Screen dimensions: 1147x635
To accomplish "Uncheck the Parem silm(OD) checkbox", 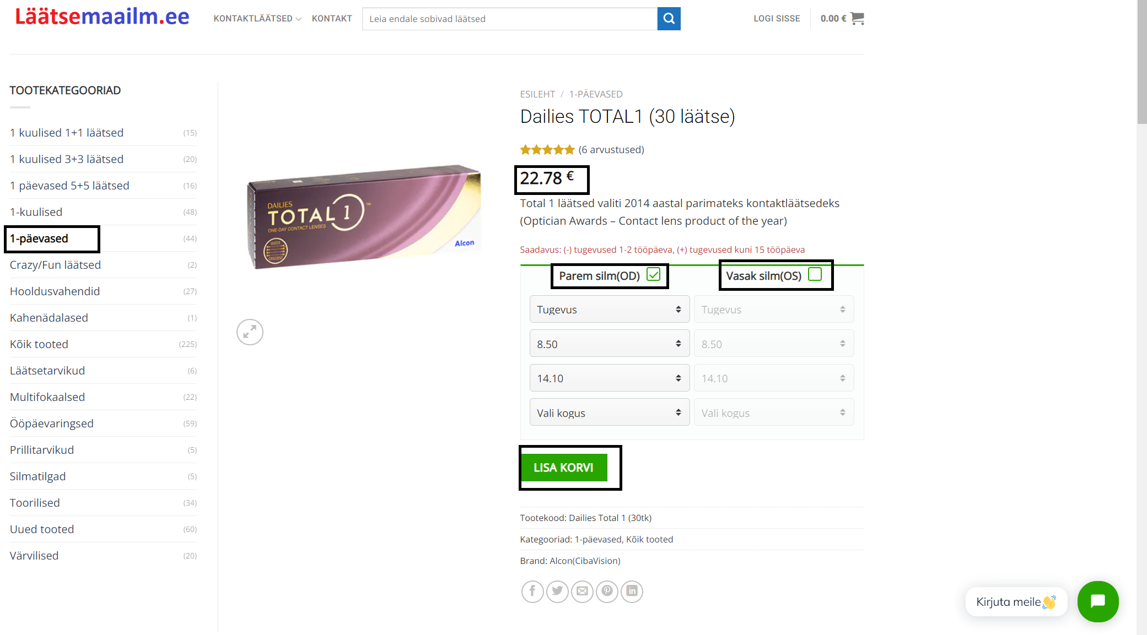I will tap(653, 274).
